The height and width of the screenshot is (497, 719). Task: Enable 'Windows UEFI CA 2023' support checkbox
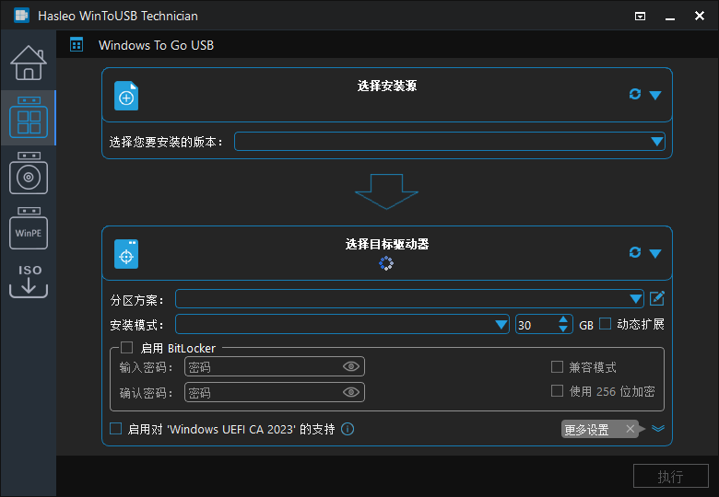tap(115, 429)
